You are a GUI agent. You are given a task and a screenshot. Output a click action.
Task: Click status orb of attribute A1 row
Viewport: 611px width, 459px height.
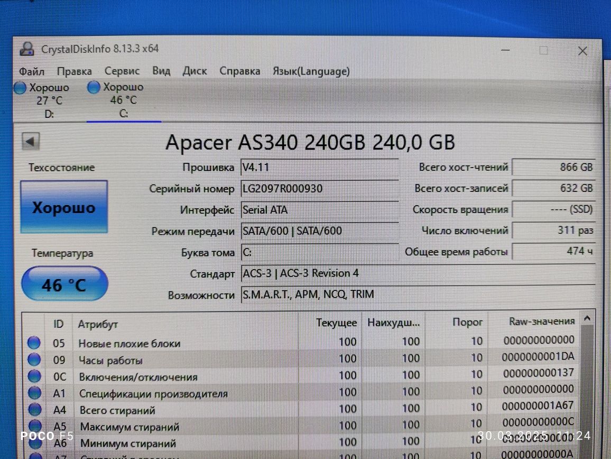(35, 393)
